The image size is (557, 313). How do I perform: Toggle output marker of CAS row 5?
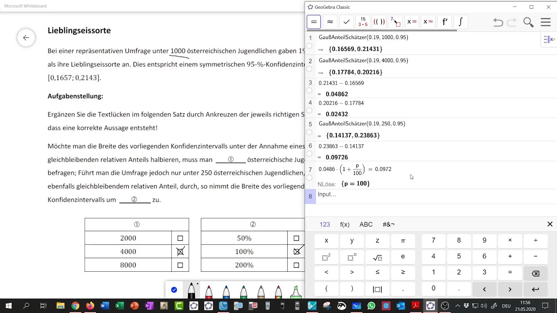point(309,132)
